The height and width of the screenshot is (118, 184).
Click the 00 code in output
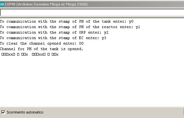pyautogui.click(x=81, y=43)
